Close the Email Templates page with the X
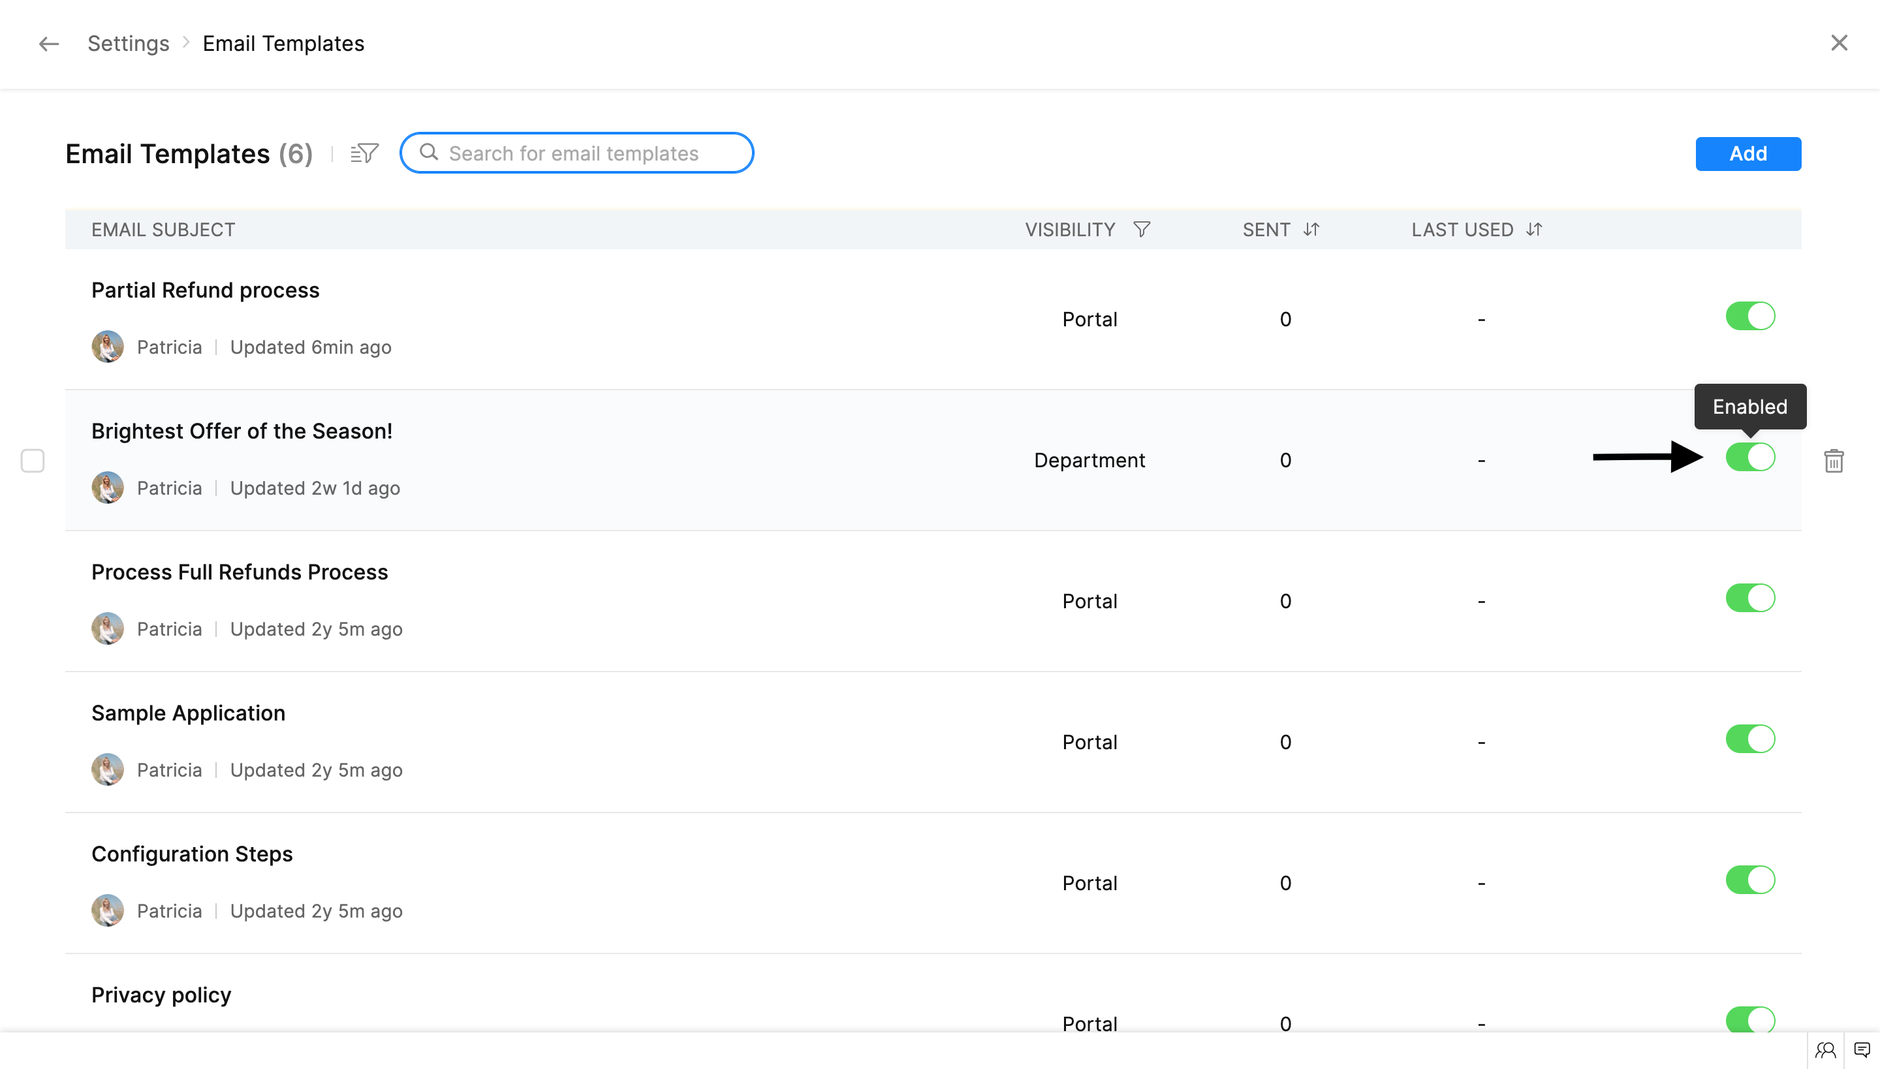 pyautogui.click(x=1839, y=42)
